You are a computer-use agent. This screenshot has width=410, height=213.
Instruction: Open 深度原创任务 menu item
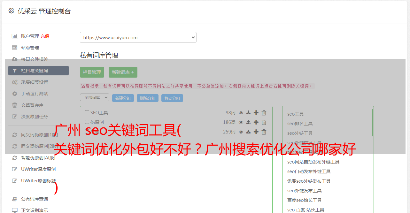[x=35, y=117]
